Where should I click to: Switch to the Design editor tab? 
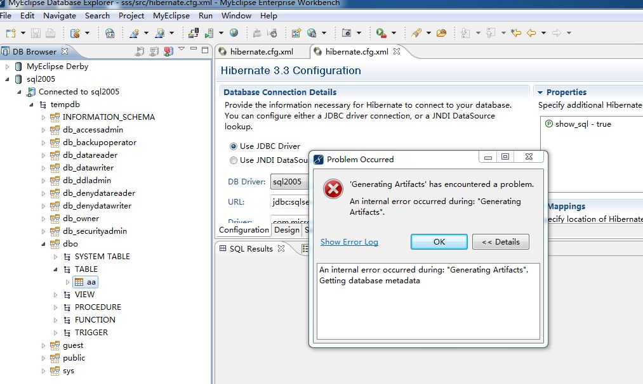[x=287, y=229]
